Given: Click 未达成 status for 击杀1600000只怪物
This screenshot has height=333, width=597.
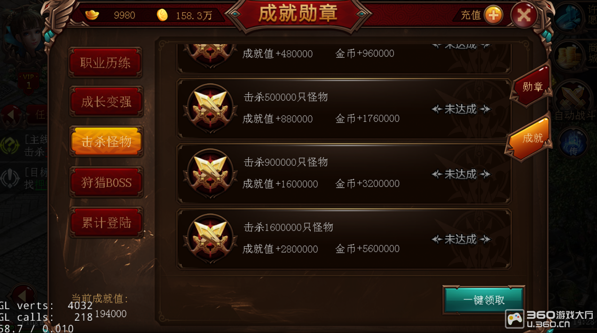Looking at the screenshot, I should pos(461,239).
